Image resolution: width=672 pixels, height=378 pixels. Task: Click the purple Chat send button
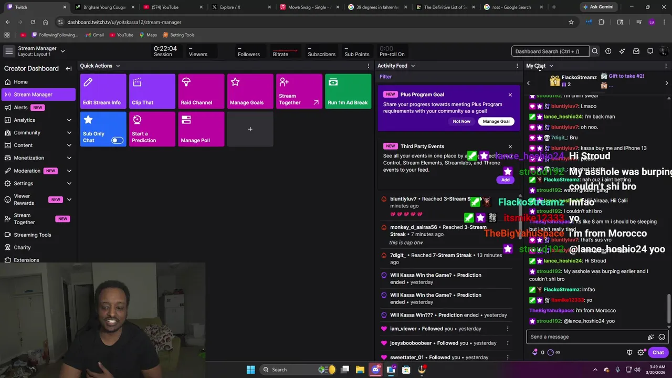pos(658,353)
